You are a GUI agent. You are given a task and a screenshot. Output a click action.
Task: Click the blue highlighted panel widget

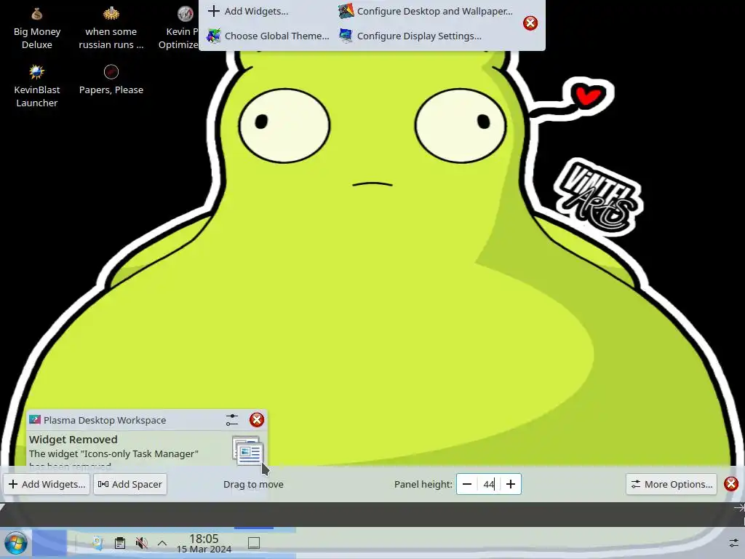(49, 543)
